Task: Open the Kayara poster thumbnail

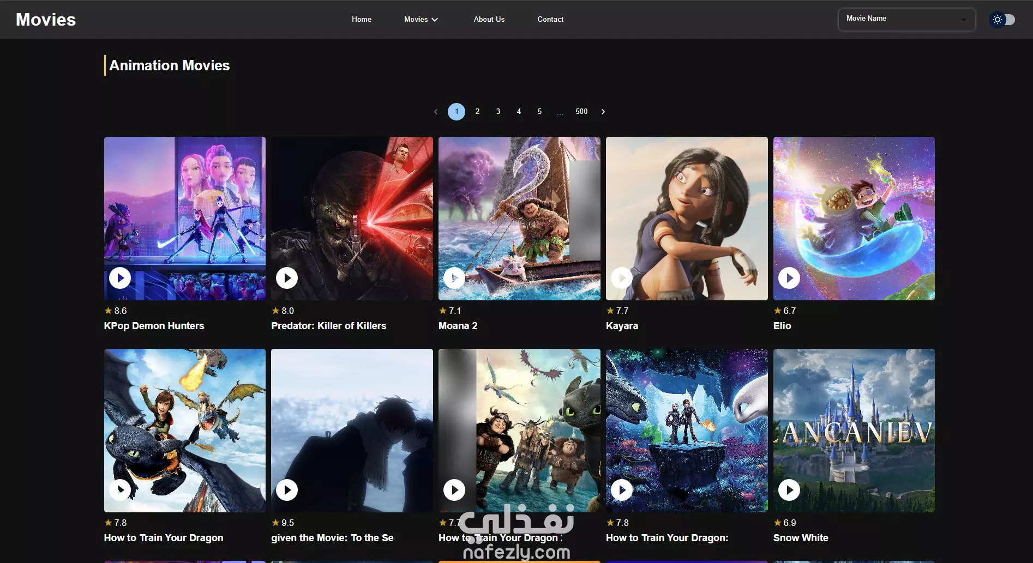Action: (687, 219)
